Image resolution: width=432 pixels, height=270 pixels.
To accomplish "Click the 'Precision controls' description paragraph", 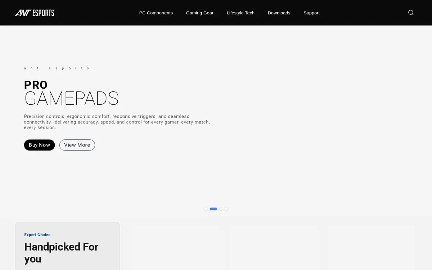I will click(x=117, y=122).
